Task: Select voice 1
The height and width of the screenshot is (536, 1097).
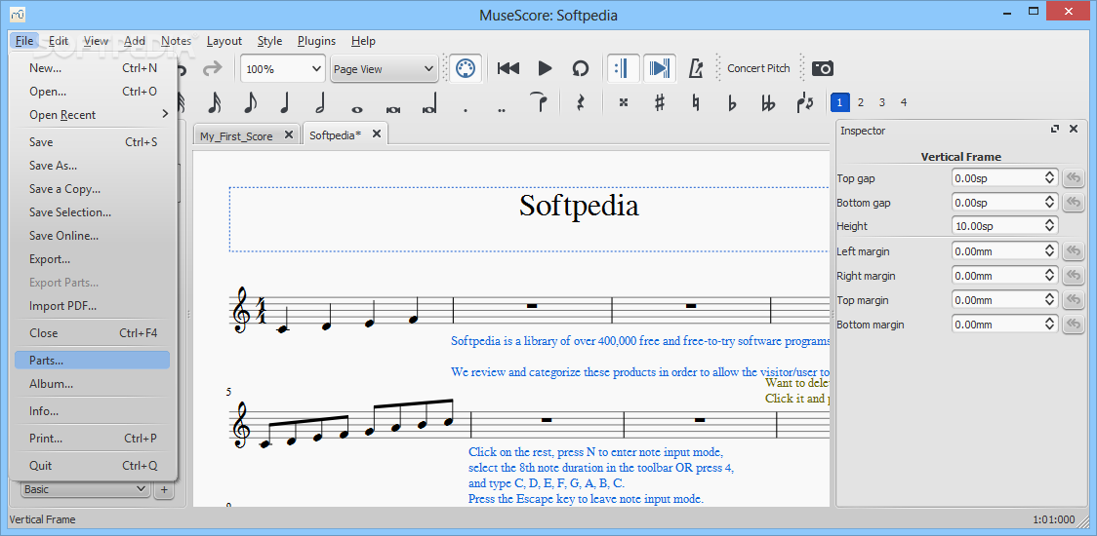Action: [x=839, y=102]
